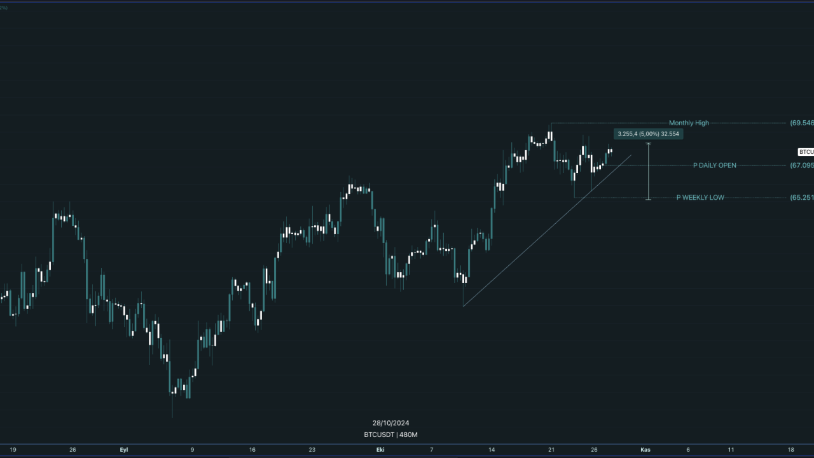The image size is (814, 458).
Task: Click the BTCU price tag on right axis
Action: [x=806, y=152]
